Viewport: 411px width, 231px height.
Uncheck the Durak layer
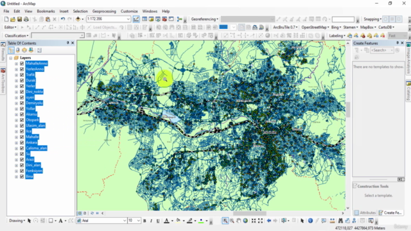coord(22,80)
